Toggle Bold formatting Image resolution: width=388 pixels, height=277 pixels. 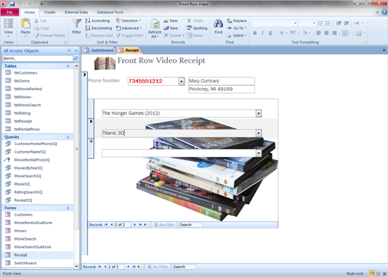click(255, 33)
